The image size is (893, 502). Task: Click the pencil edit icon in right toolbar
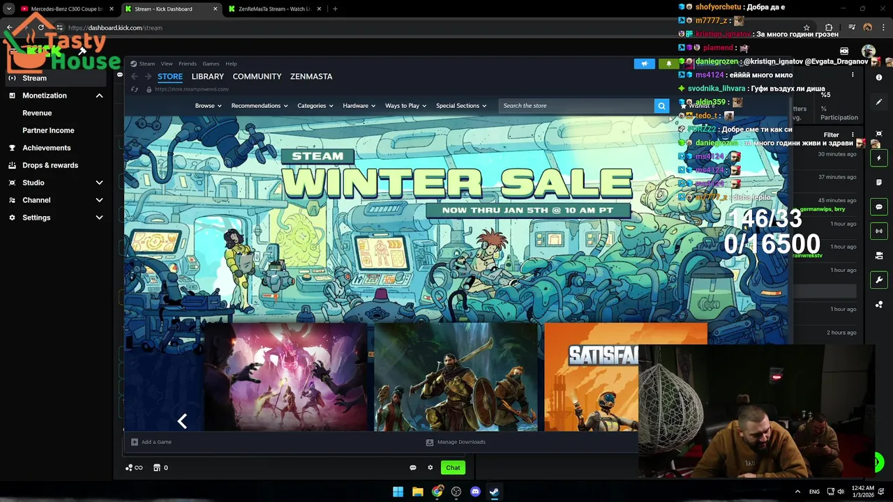[879, 102]
